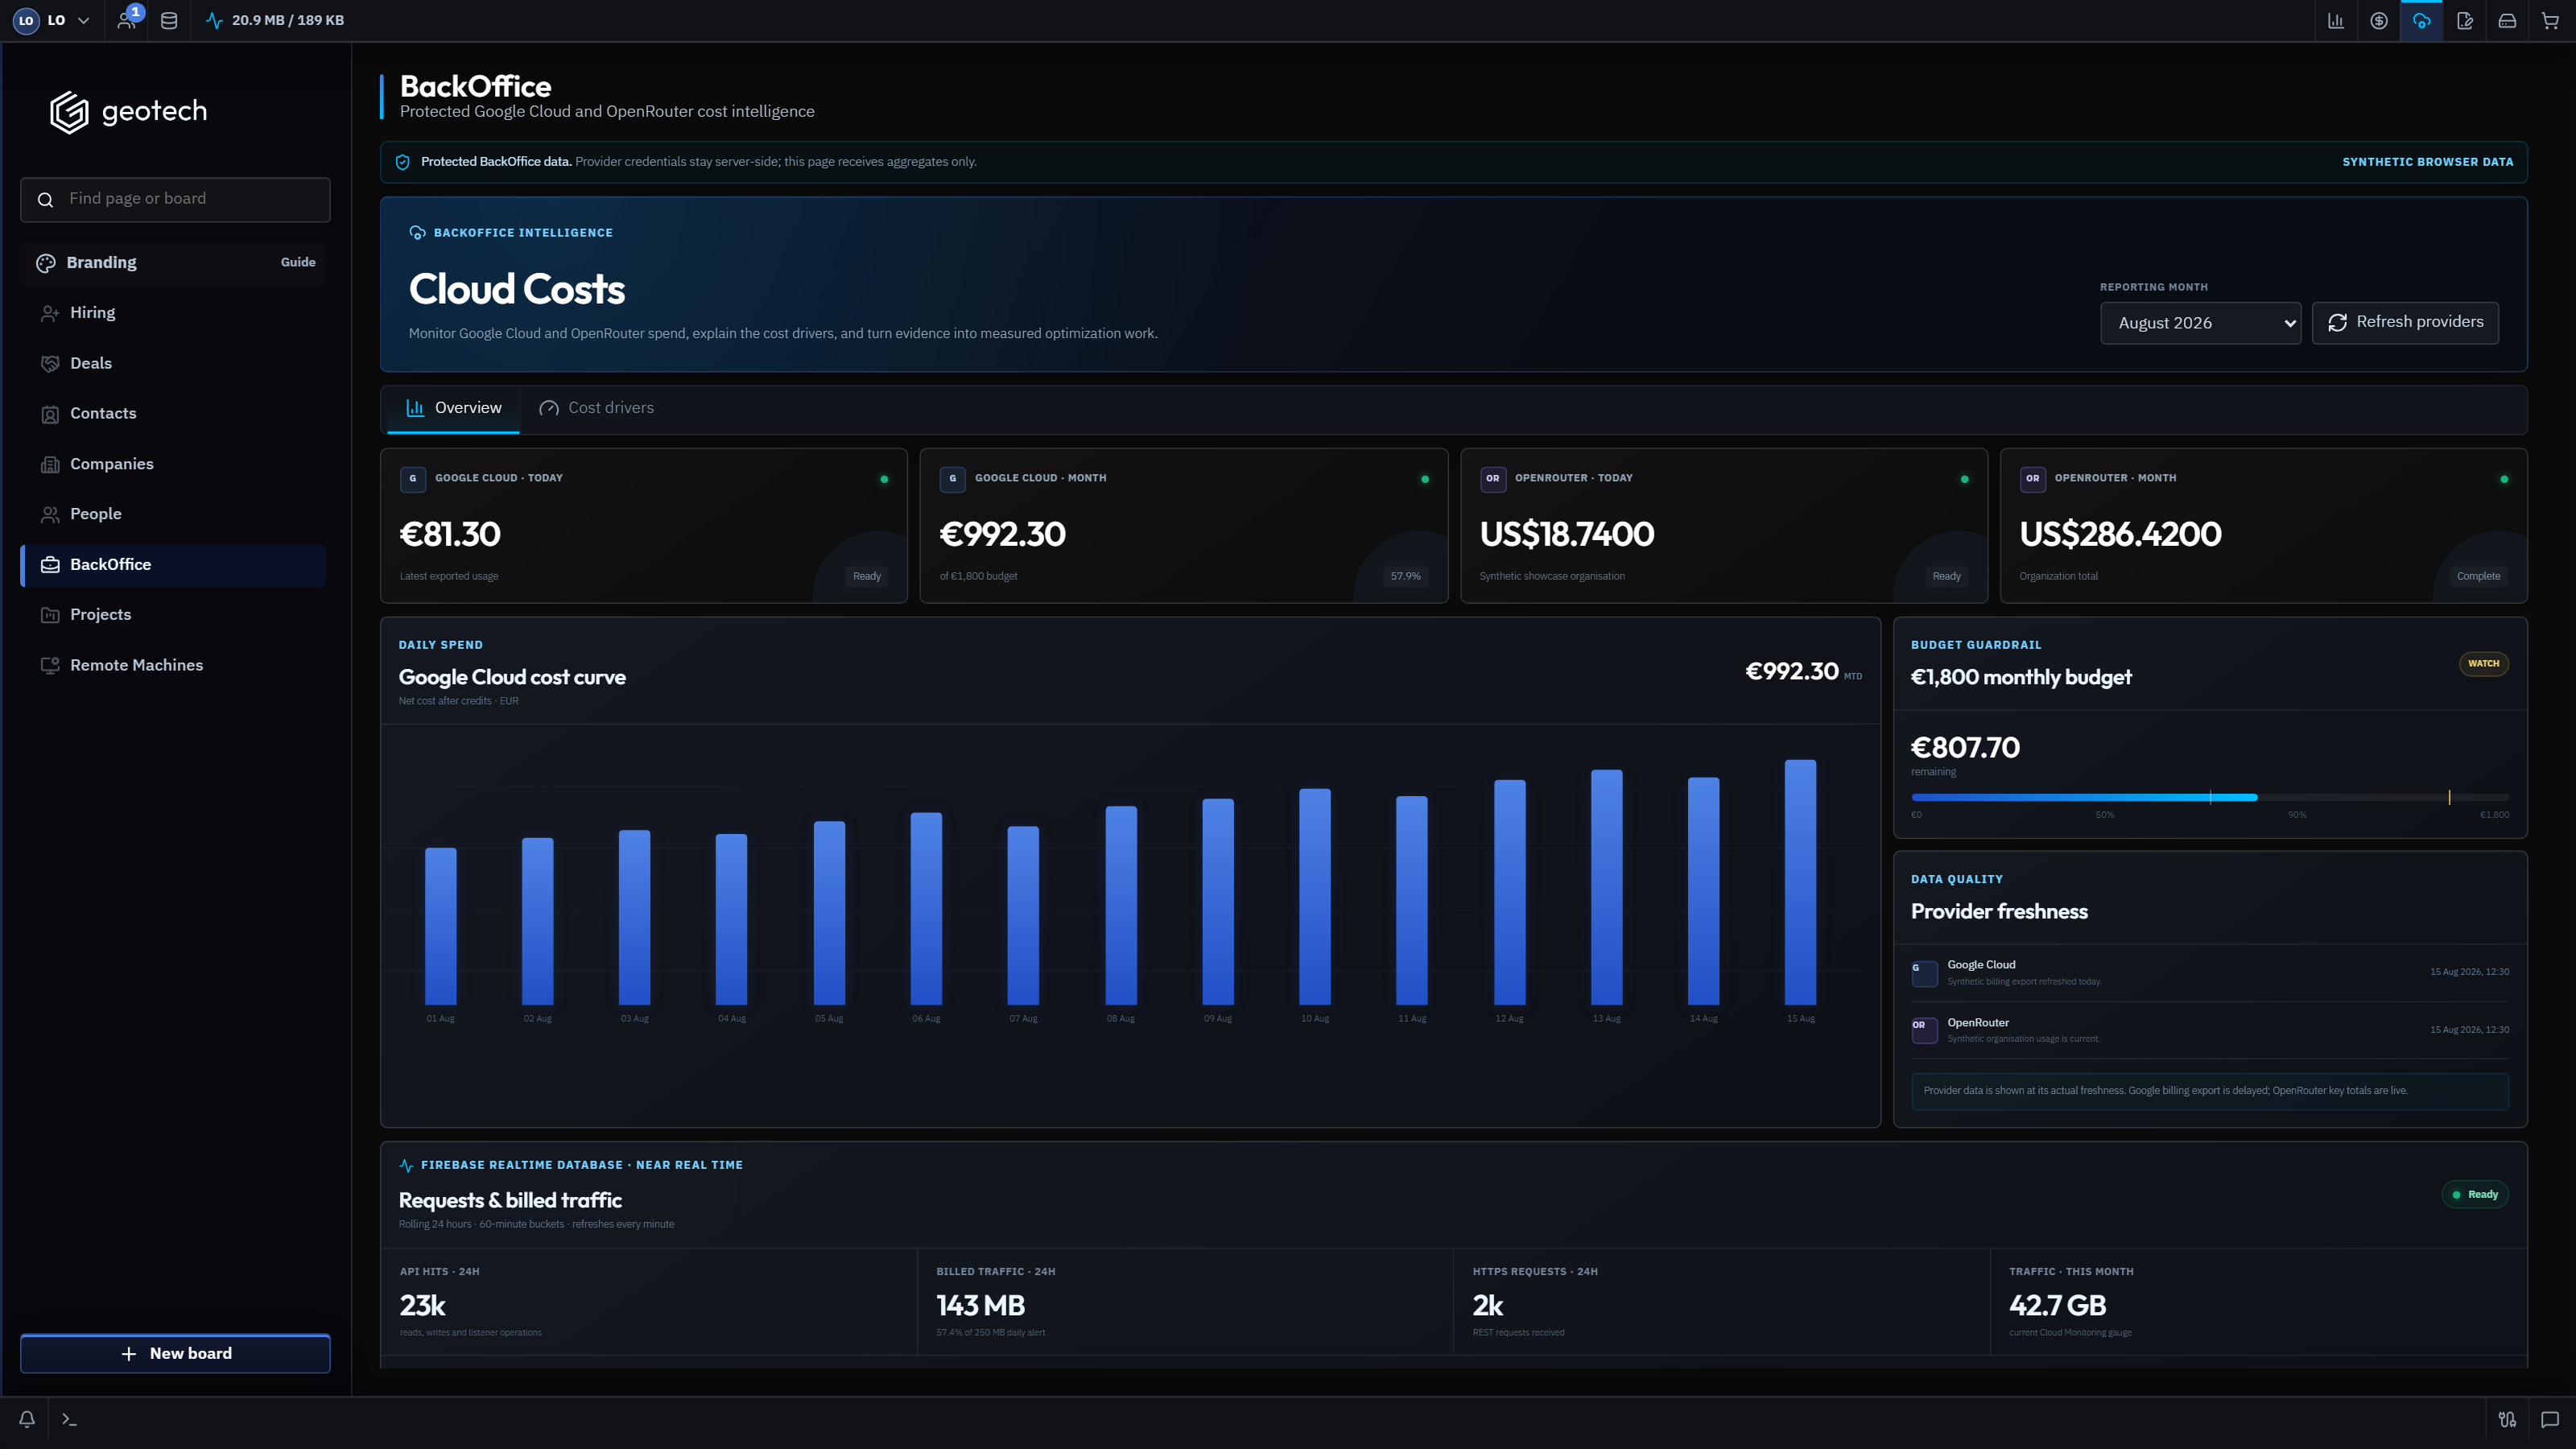Click the monthly budget progress bar
This screenshot has width=2576, height=1449.
pos(2209,797)
